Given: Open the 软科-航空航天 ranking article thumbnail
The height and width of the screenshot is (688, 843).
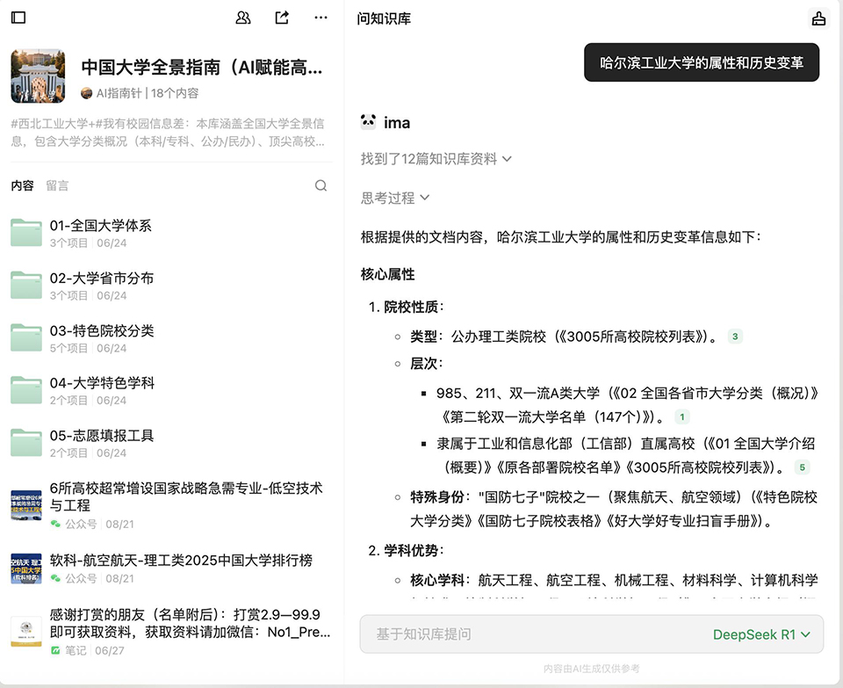Looking at the screenshot, I should pos(26,569).
